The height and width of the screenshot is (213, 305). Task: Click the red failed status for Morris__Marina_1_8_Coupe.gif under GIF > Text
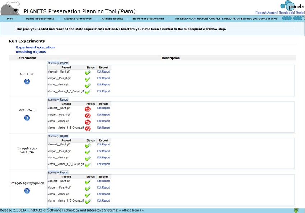coord(88,129)
